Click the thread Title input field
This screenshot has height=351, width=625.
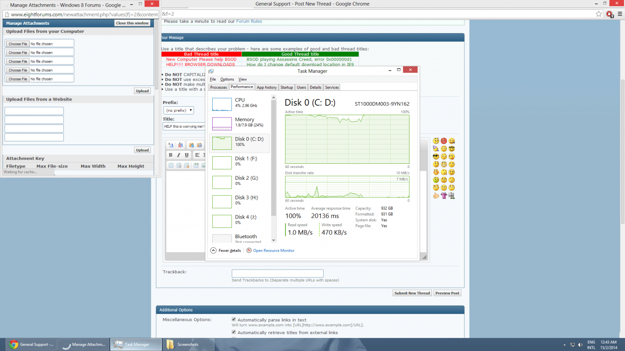click(184, 126)
